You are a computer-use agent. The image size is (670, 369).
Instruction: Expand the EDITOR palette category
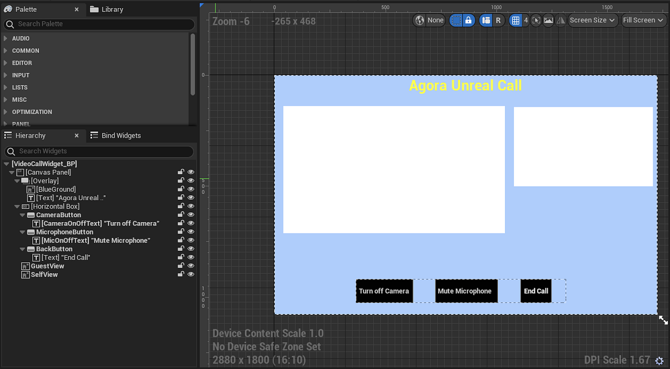pos(6,63)
